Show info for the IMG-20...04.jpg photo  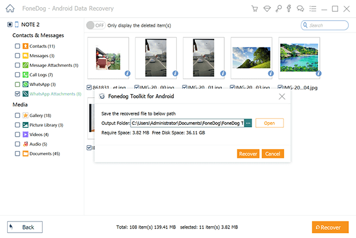click(319, 73)
